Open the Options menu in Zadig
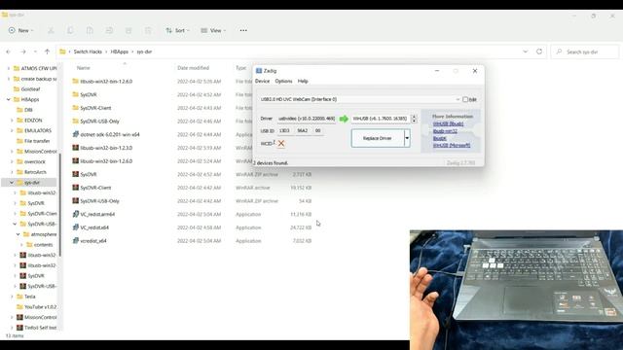 click(283, 81)
